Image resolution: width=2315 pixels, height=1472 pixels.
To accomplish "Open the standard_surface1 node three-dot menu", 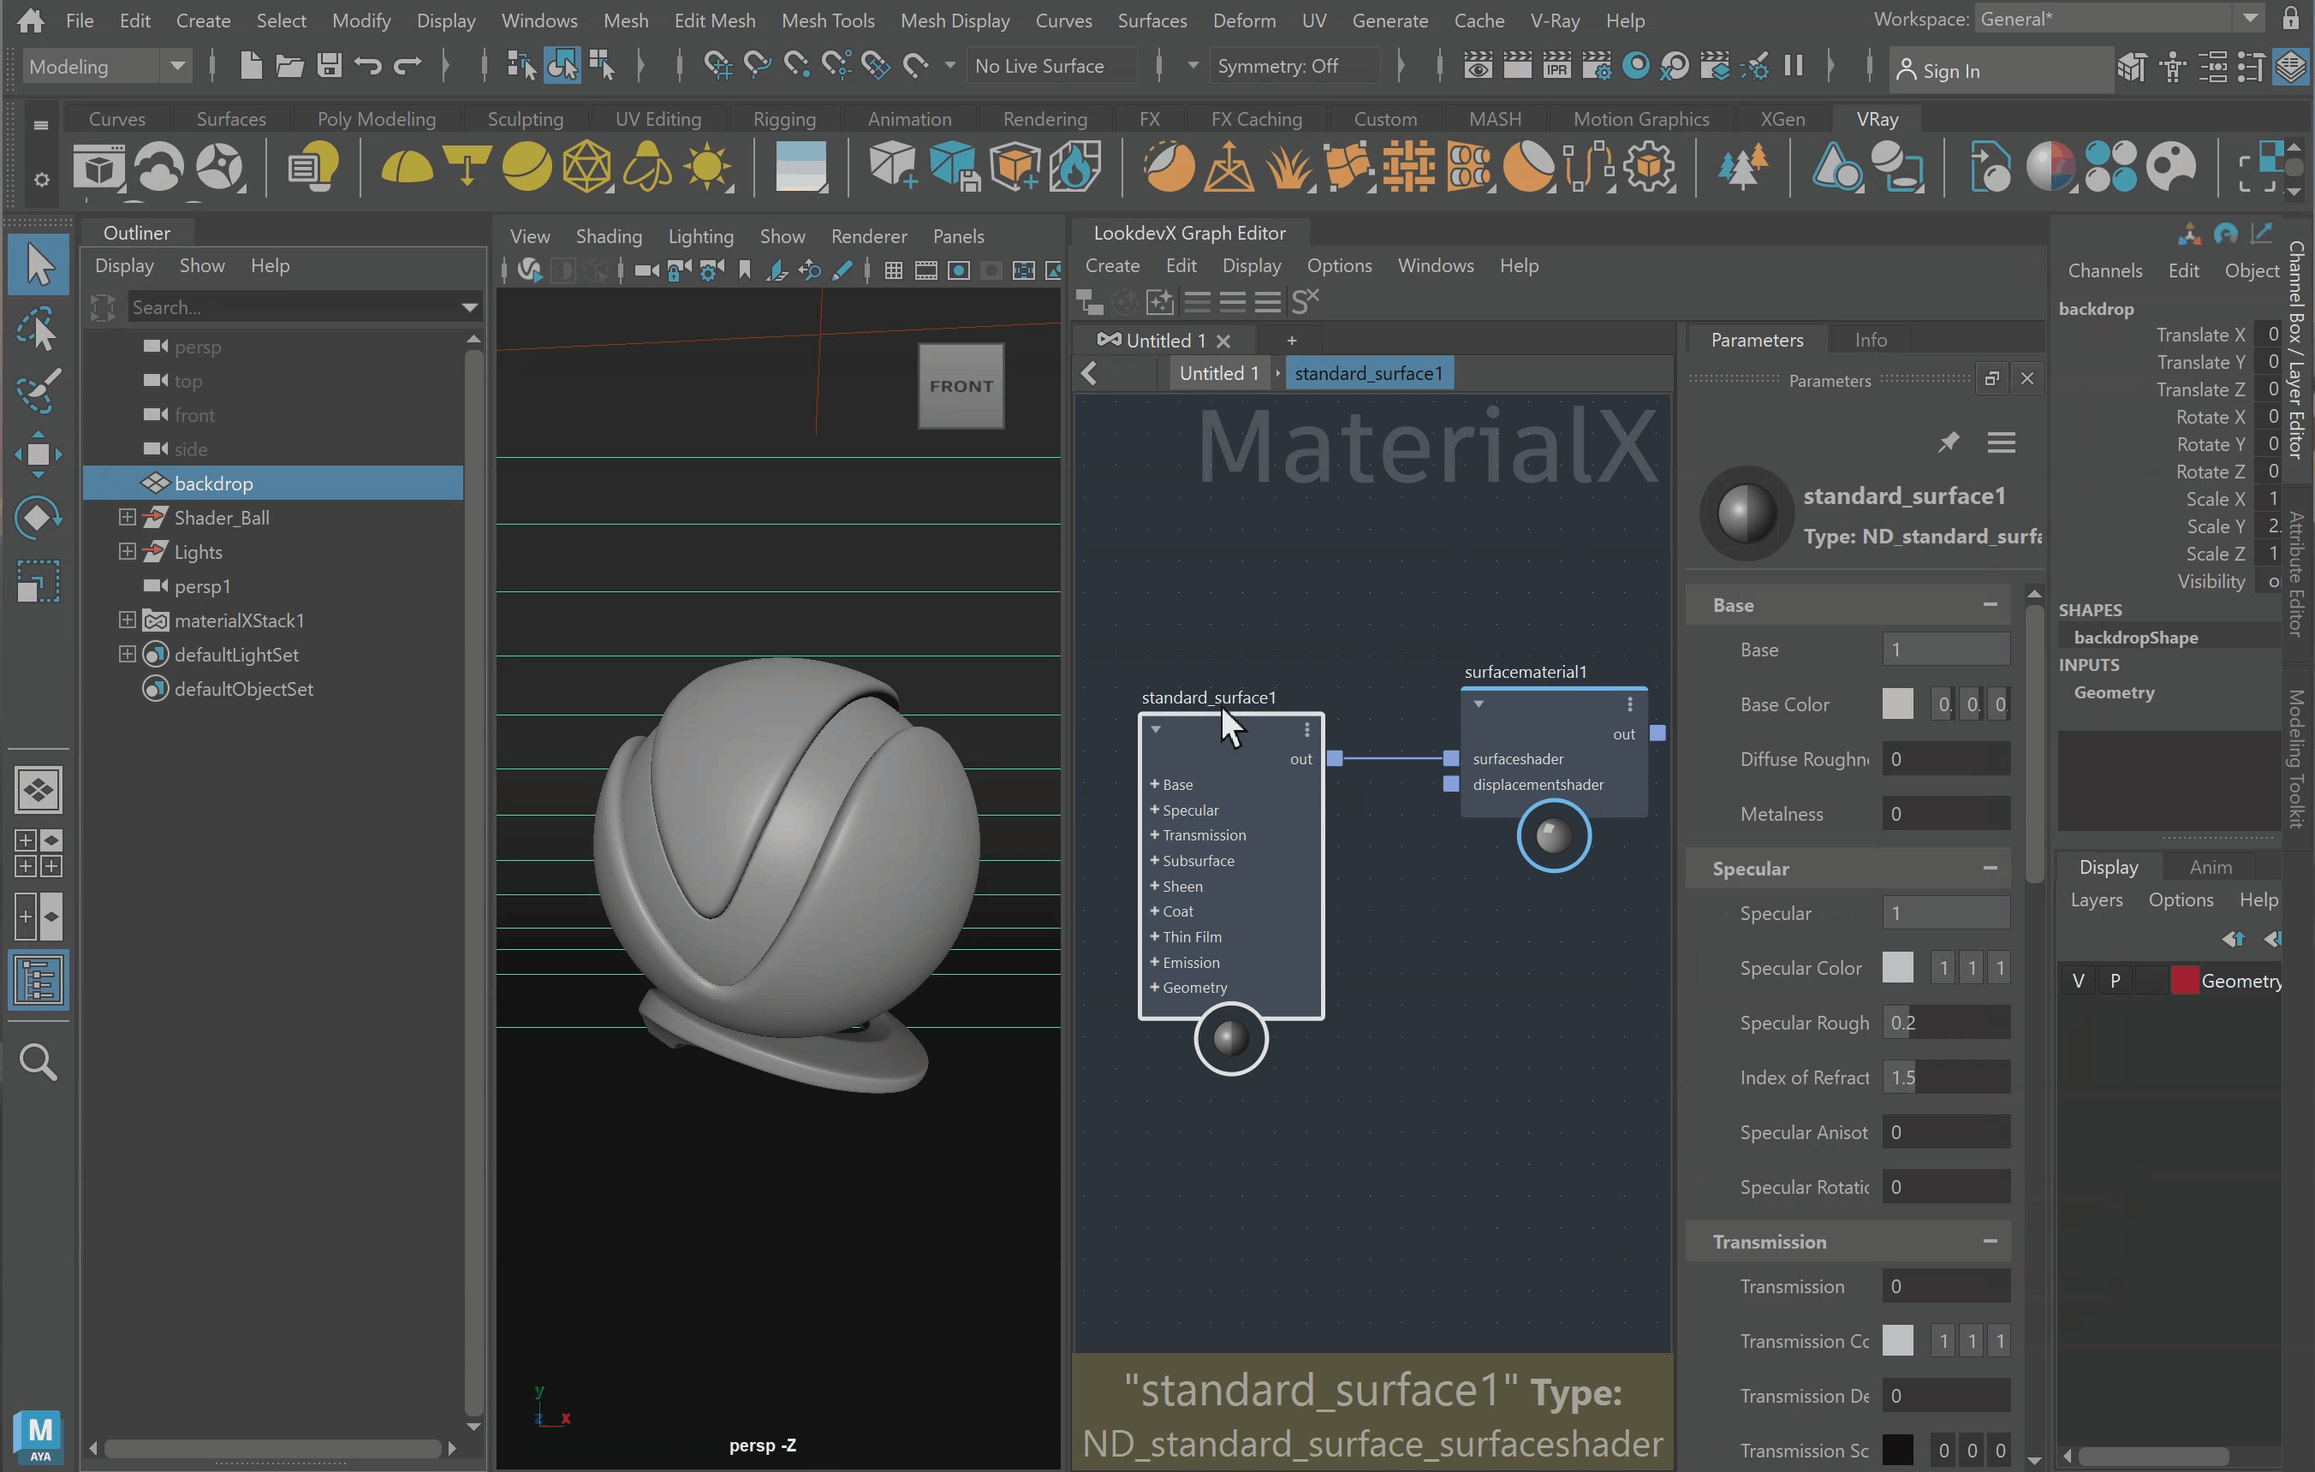I will [1306, 729].
